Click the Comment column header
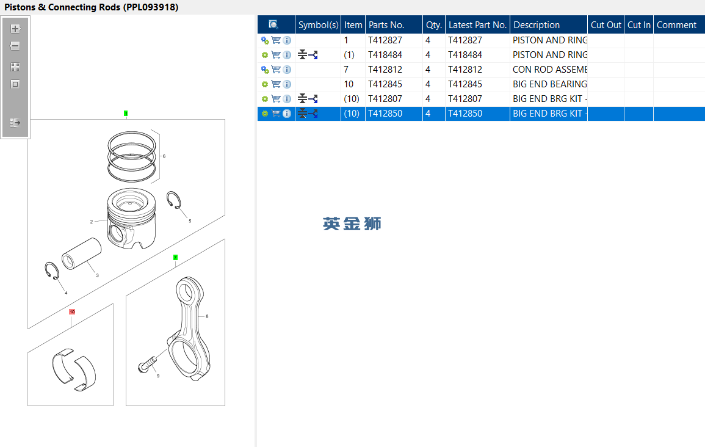 click(x=679, y=25)
